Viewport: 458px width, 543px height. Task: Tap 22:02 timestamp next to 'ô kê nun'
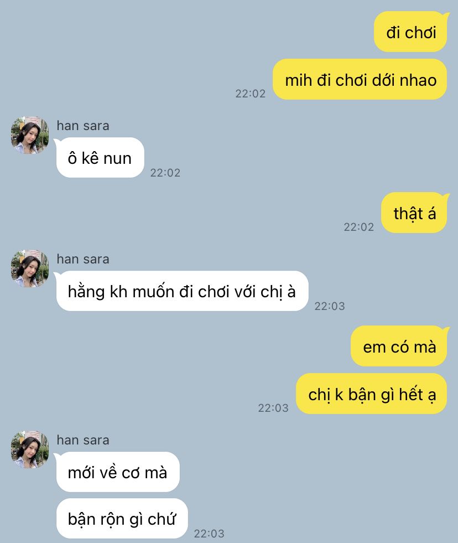click(165, 173)
